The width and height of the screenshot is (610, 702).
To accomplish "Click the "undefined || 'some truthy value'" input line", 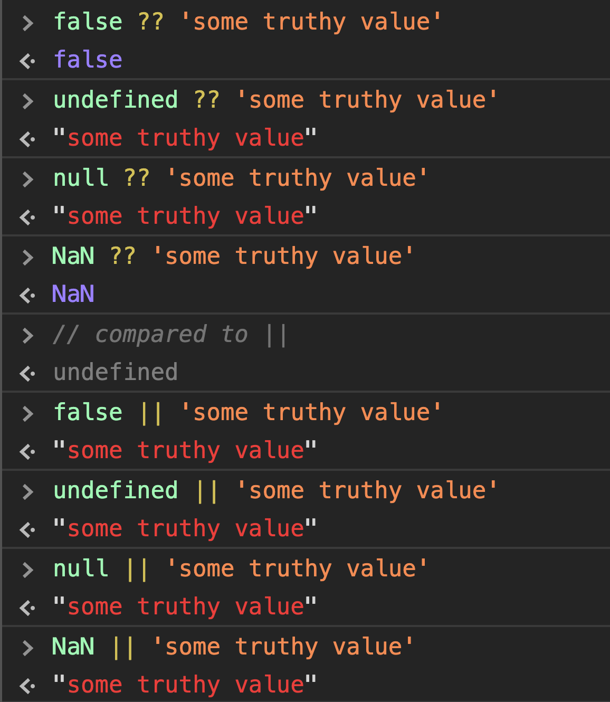I will point(275,491).
